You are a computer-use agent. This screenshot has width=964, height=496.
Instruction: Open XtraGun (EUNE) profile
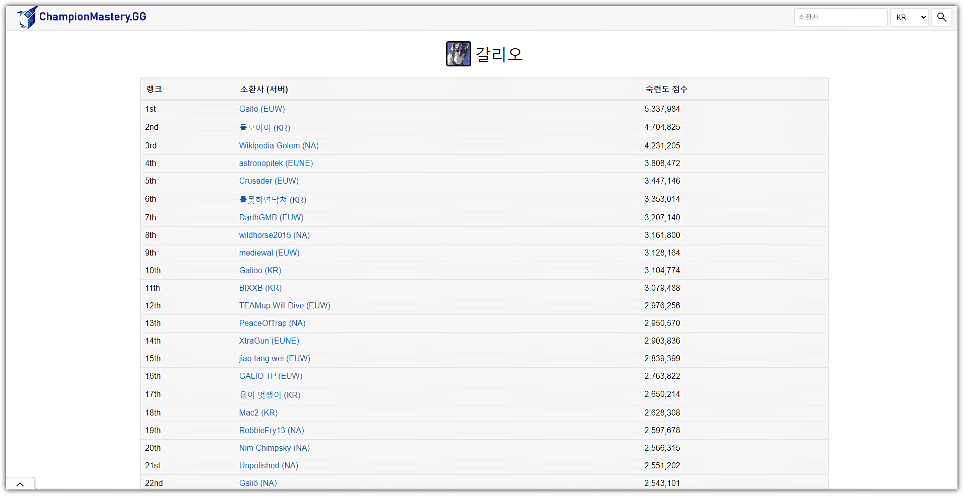pos(269,341)
